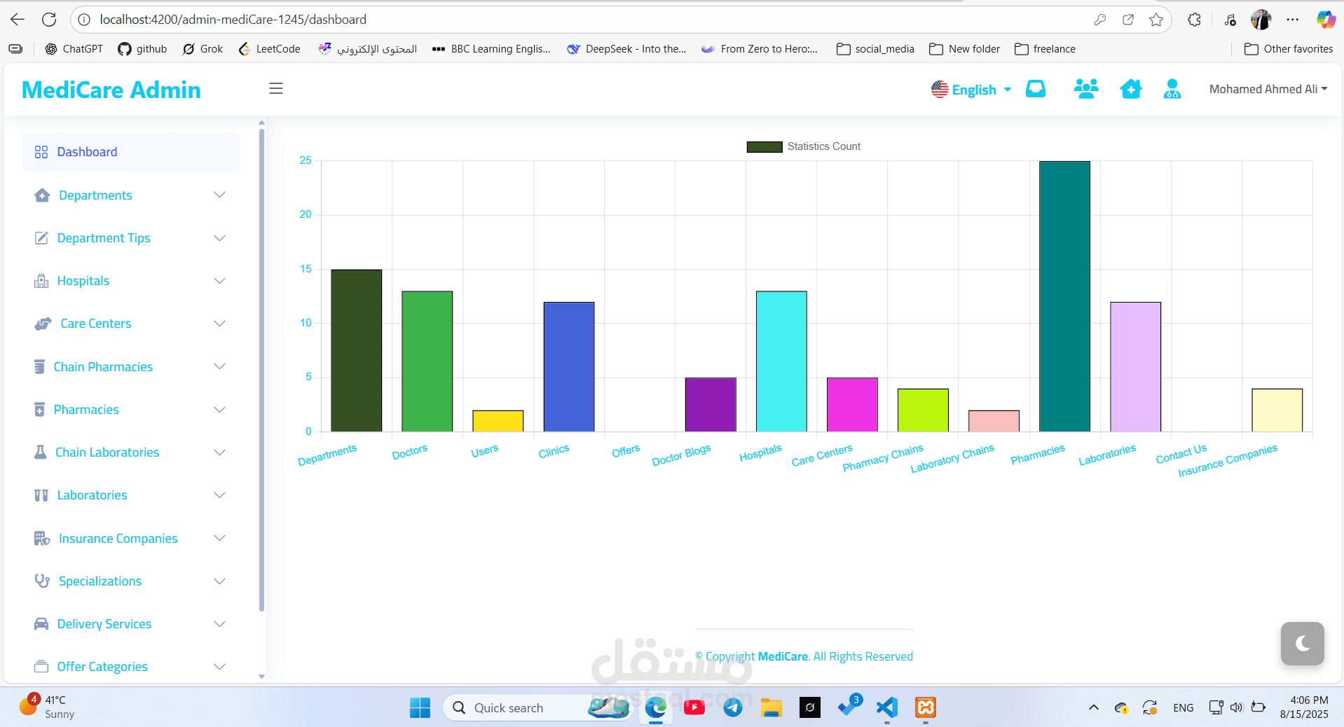Go back using the browser back arrow

coord(18,20)
